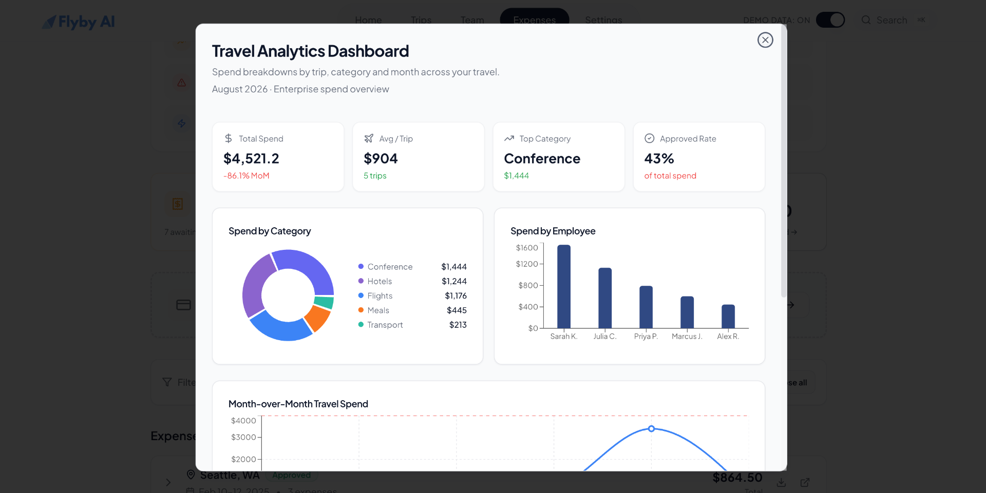Screen dimensions: 986x493
Task: Close the Travel Analytics Dashboard modal
Action: point(765,40)
